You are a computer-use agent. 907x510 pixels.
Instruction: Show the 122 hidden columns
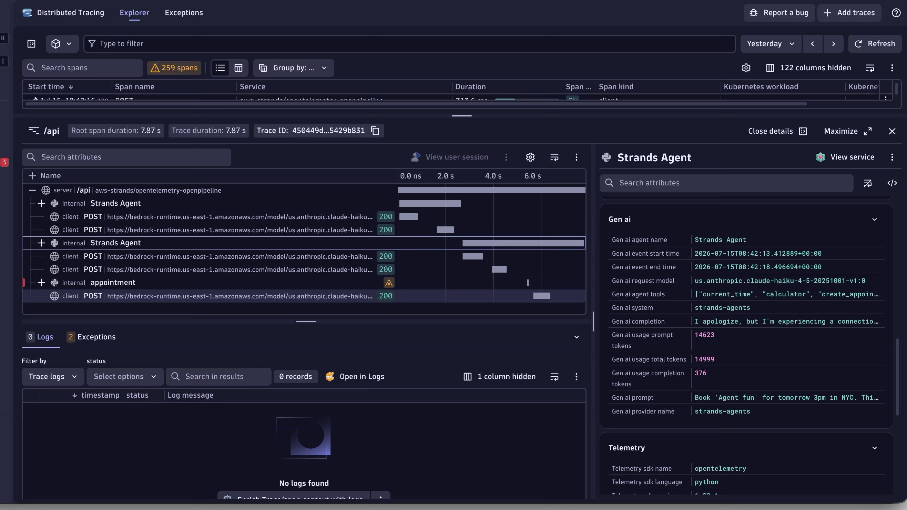[808, 68]
